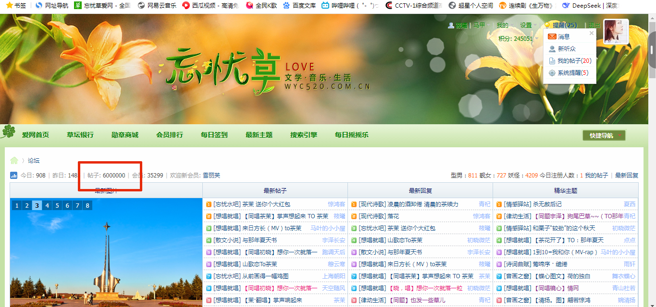Click the lightbulb 提醒 notification icon
This screenshot has width=656, height=307.
click(547, 25)
